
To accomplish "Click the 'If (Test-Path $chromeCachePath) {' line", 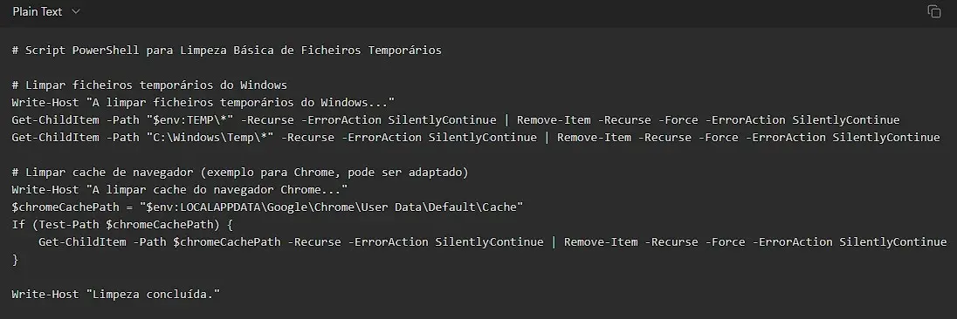I will [122, 225].
